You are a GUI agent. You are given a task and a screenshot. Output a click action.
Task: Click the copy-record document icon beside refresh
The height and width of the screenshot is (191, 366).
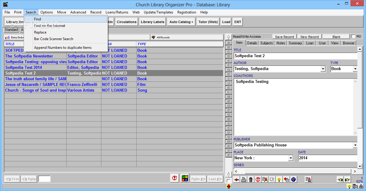pos(265,180)
